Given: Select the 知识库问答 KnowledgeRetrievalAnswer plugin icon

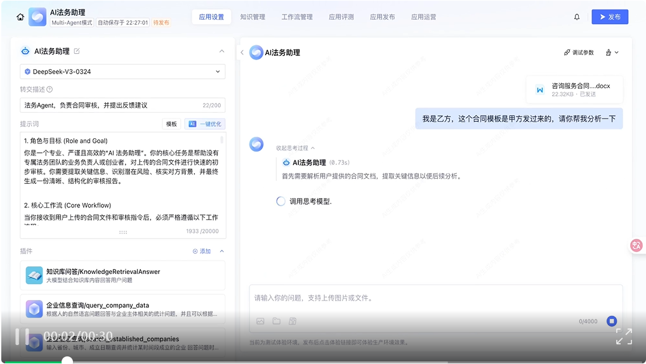Looking at the screenshot, I should coord(34,275).
